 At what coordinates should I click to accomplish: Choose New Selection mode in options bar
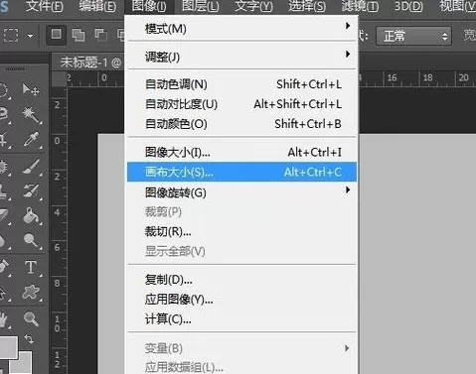(x=56, y=35)
